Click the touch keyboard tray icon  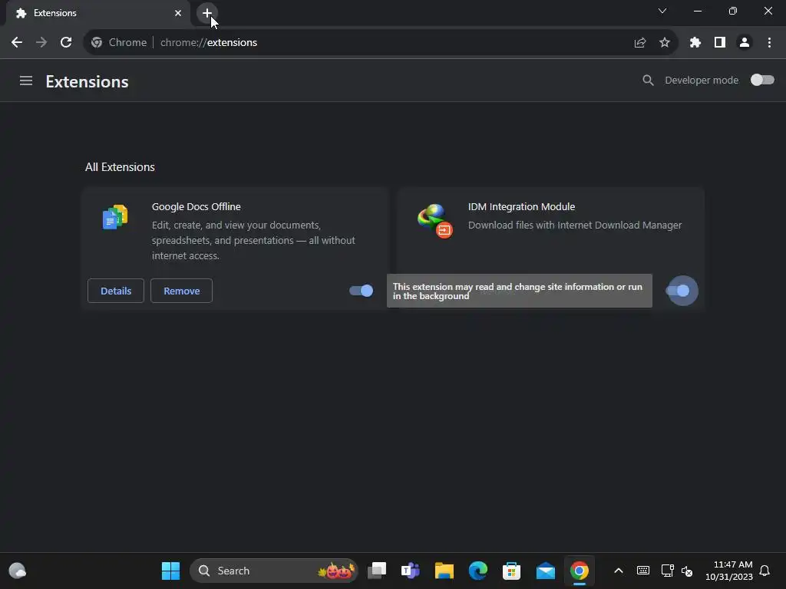(643, 571)
